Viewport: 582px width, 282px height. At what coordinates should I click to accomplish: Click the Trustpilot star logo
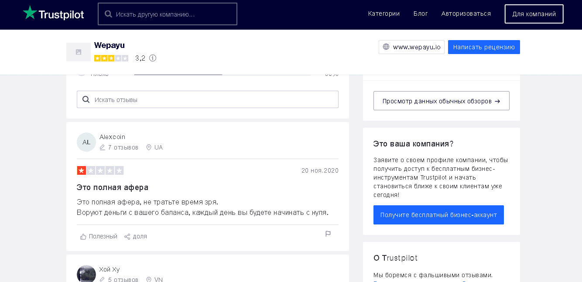[30, 12]
